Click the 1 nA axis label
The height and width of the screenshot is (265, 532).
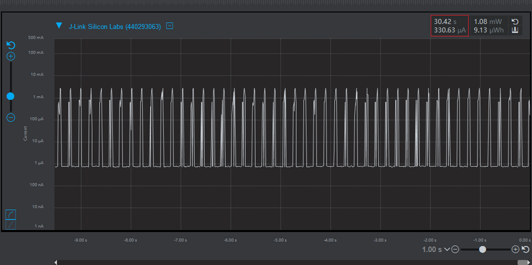tap(38, 227)
